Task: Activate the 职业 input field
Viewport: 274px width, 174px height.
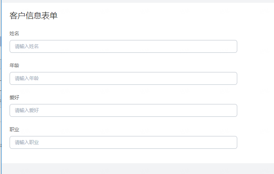Action: click(123, 142)
